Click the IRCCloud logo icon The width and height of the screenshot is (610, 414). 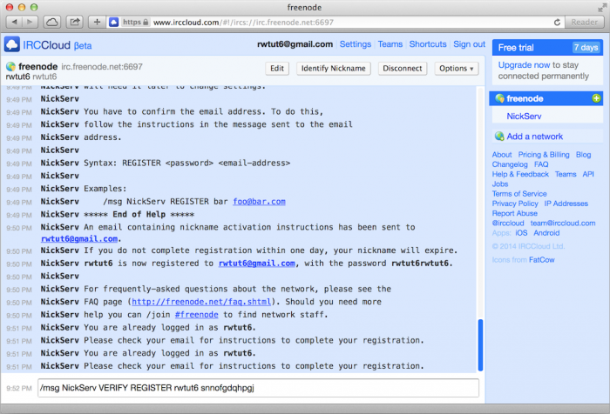(x=11, y=44)
